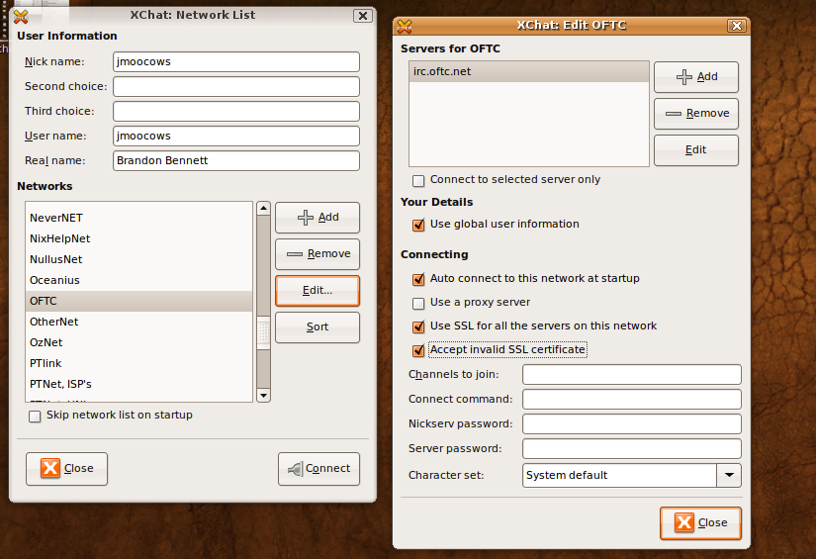The image size is (816, 559).
Task: Click the Nickserv password field
Action: coord(632,423)
